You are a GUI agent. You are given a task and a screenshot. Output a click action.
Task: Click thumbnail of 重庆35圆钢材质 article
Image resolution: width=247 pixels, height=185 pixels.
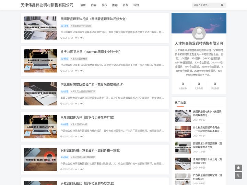pyautogui.click(x=40, y=61)
